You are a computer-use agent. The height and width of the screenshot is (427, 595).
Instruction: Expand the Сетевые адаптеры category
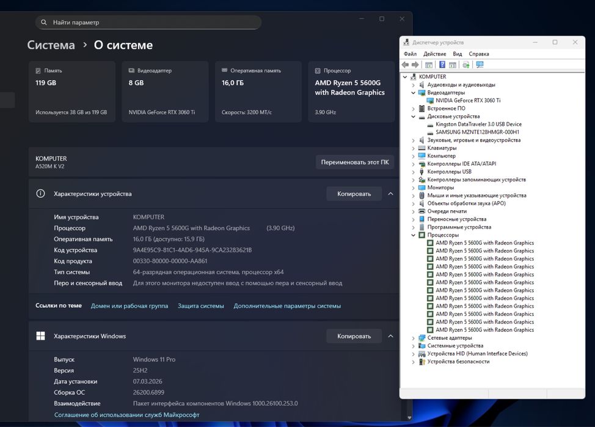[x=414, y=338]
